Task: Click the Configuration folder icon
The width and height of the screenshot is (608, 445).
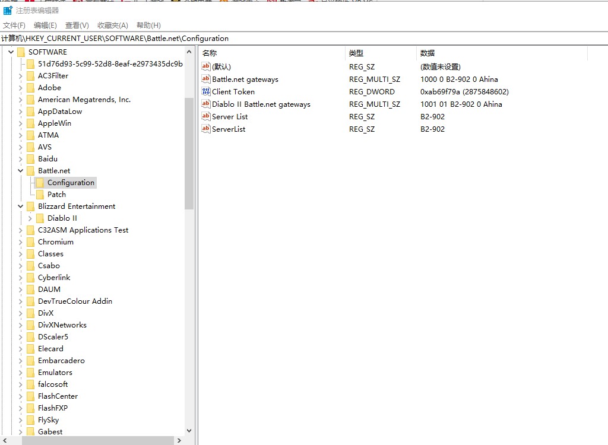Action: [x=40, y=183]
